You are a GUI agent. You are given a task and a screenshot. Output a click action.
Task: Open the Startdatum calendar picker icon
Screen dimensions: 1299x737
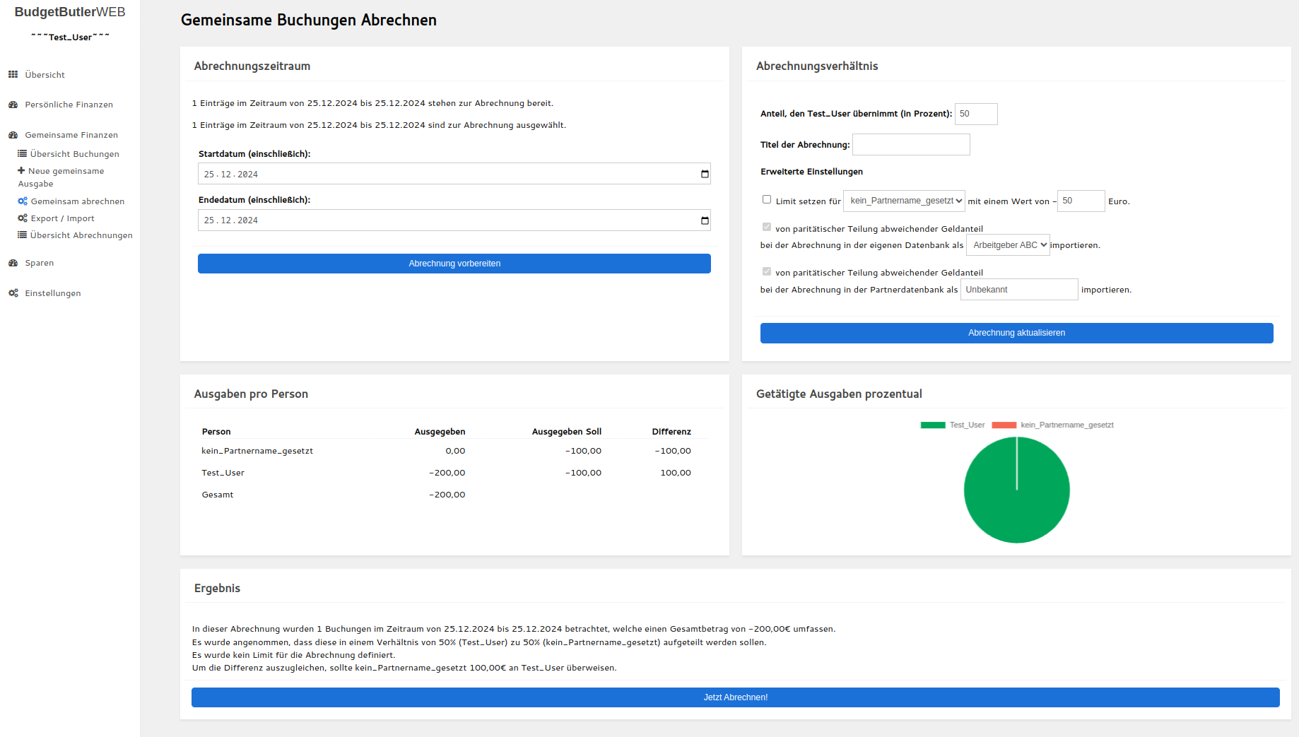(x=704, y=174)
